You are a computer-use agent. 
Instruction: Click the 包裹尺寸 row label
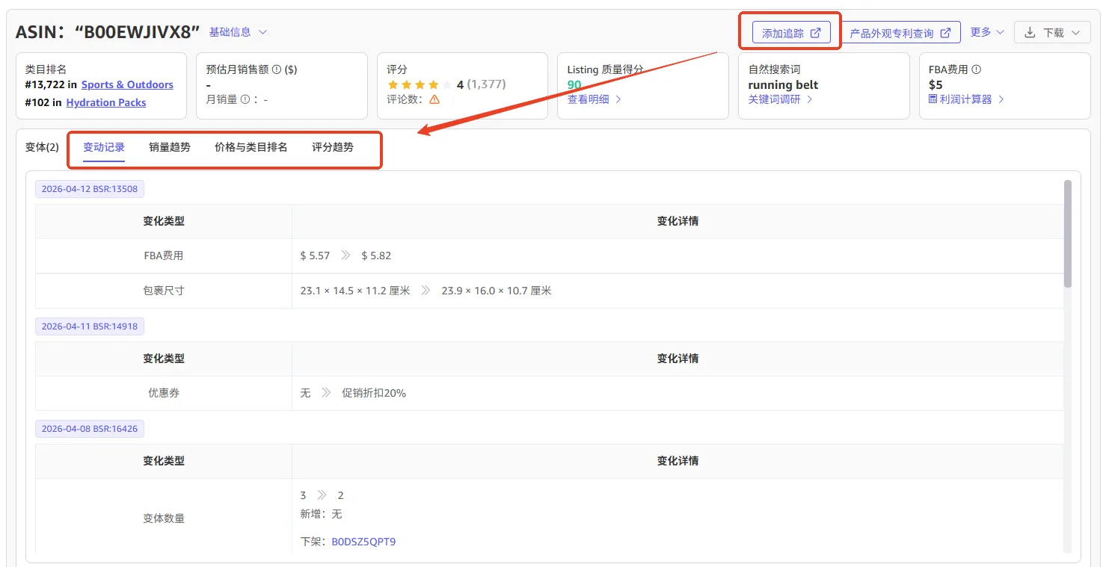(164, 291)
